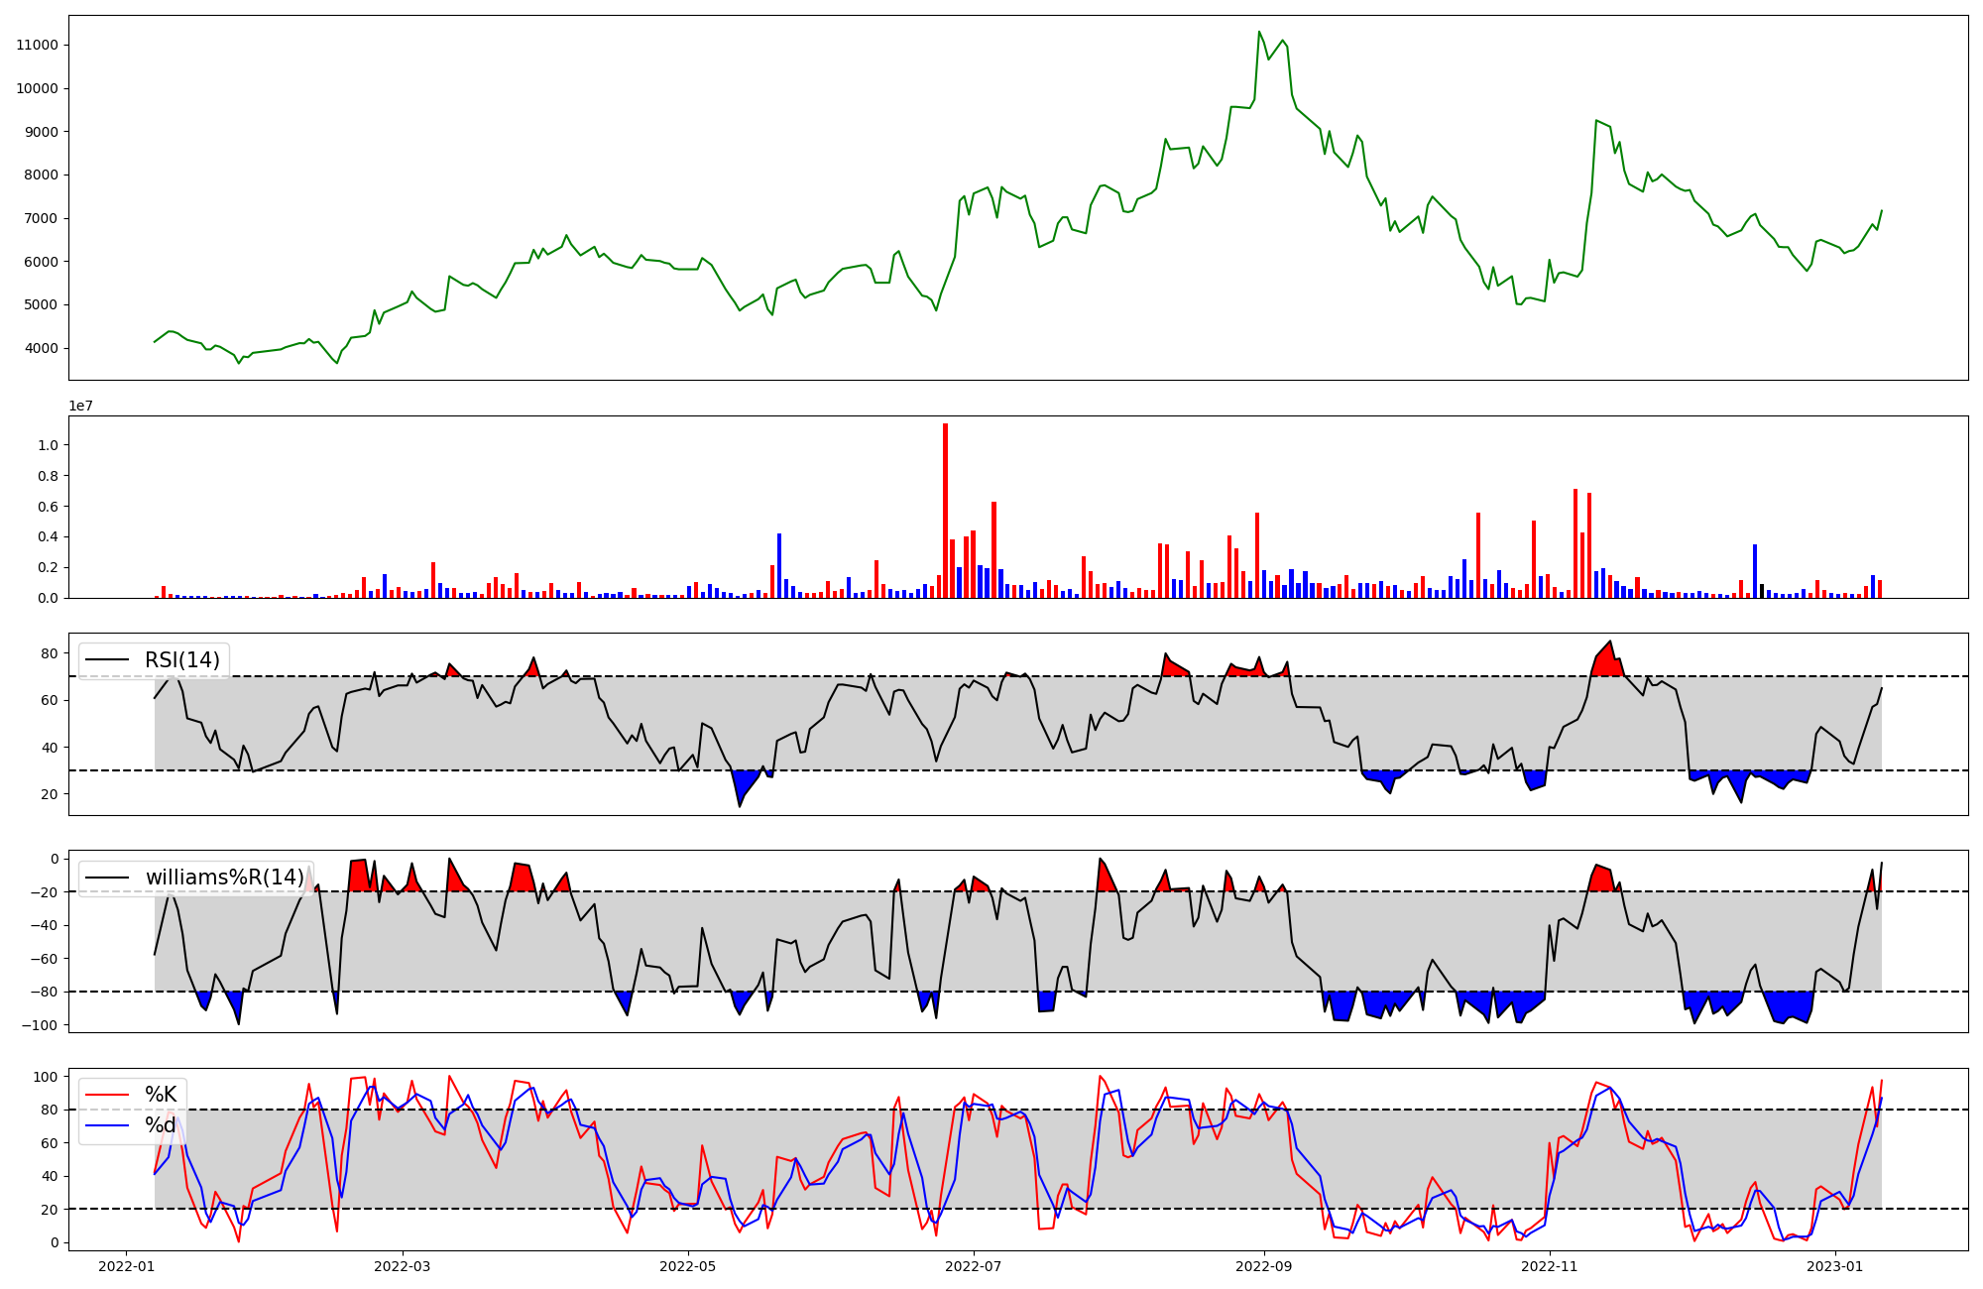Select the 2023-01 date tick label
This screenshot has height=1289, width=1983.
(x=1835, y=1266)
